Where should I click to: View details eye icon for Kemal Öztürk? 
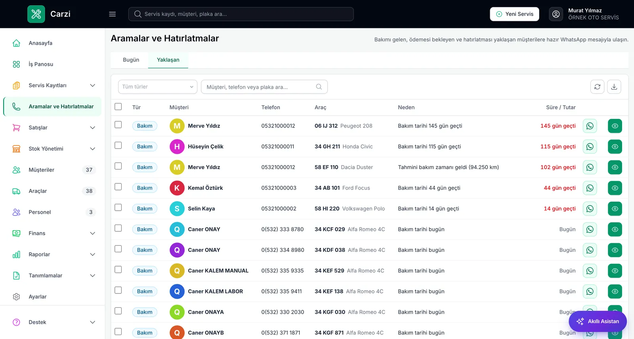coord(615,188)
